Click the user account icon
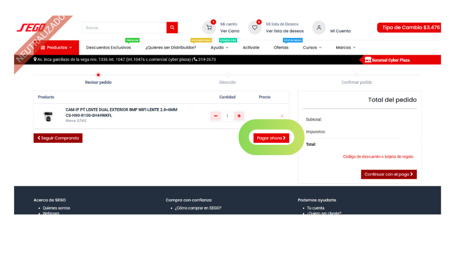The height and width of the screenshot is (255, 454). click(x=319, y=28)
